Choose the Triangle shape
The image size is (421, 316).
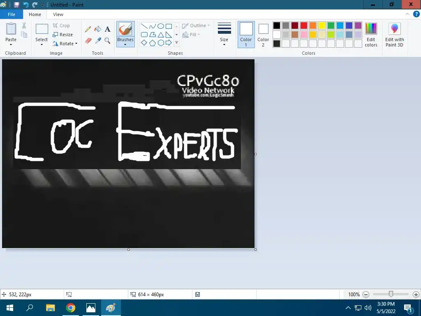tap(161, 35)
